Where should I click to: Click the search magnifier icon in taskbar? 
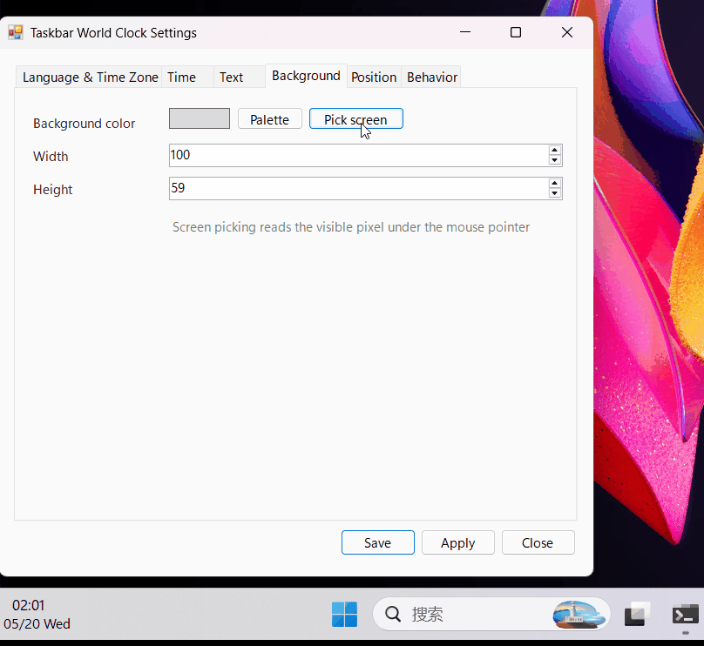[x=393, y=614]
